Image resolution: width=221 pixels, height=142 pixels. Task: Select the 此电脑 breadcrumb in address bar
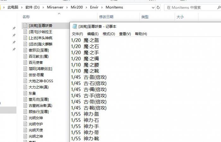[x=13, y=7]
